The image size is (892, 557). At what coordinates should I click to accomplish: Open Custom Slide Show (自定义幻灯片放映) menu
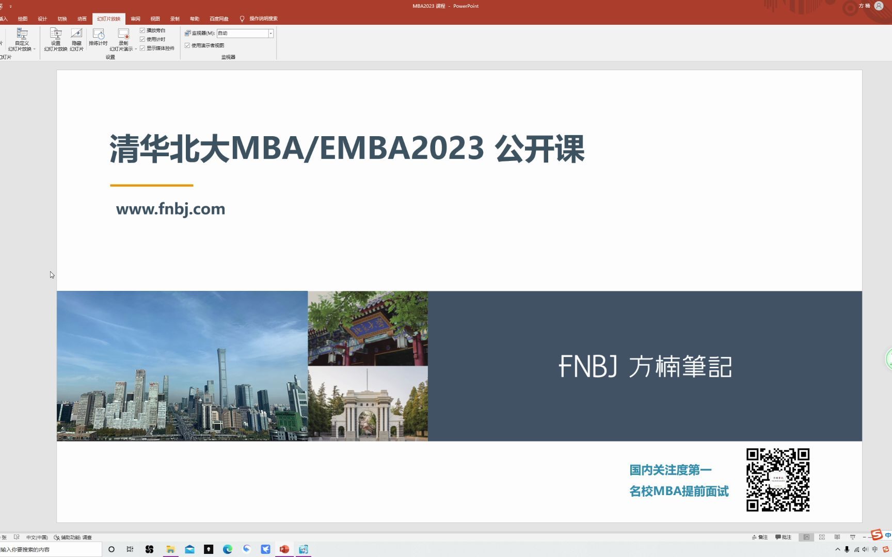(x=22, y=40)
